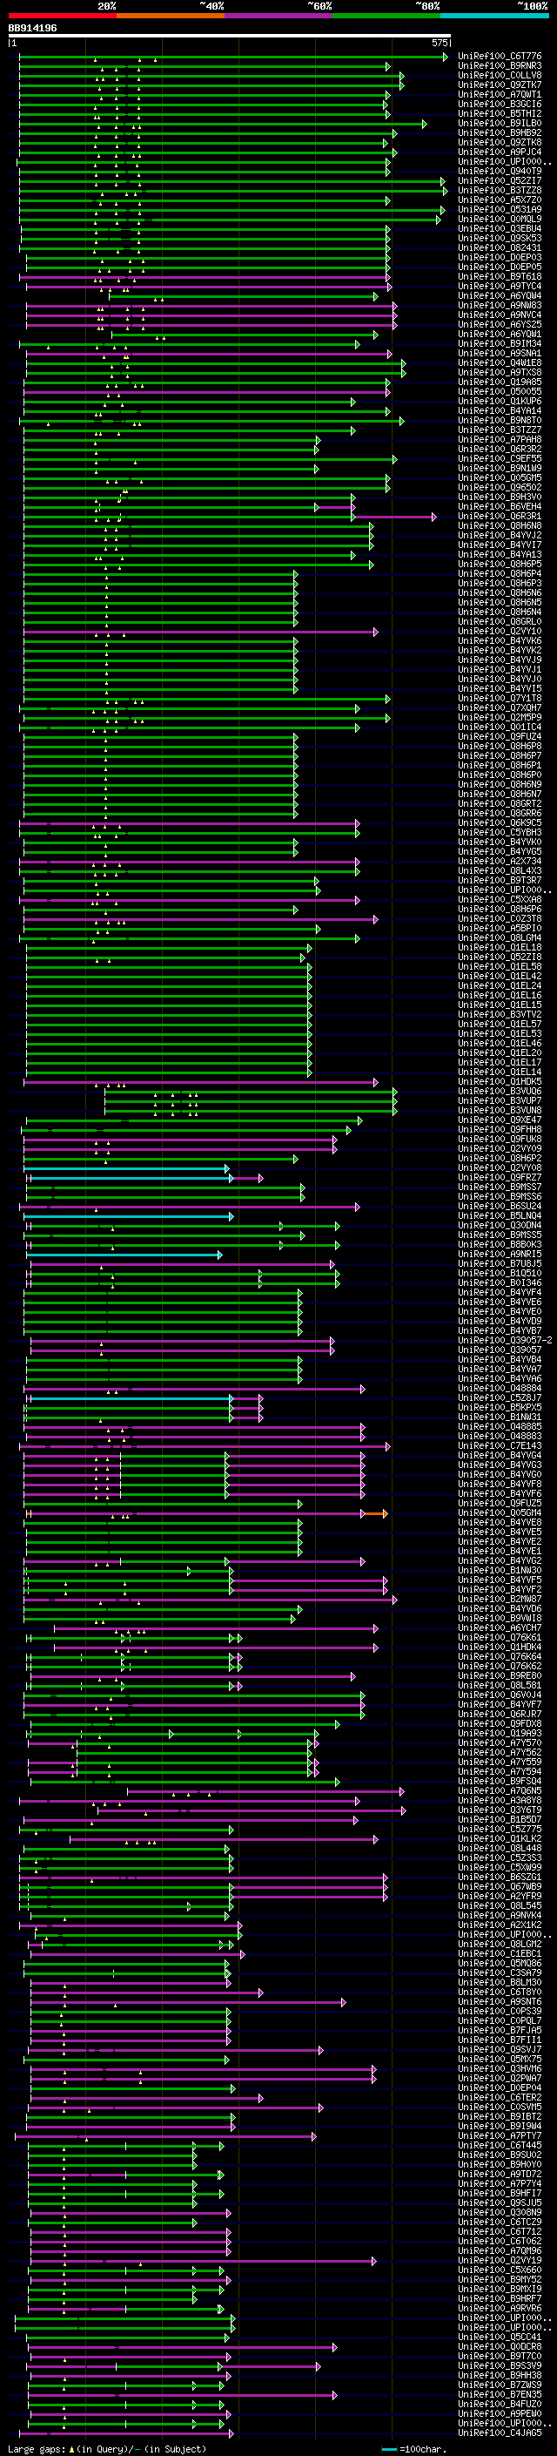Open hit UniRef100_C1EBC1
The width and height of the screenshot is (557, 2456).
click(500, 1953)
